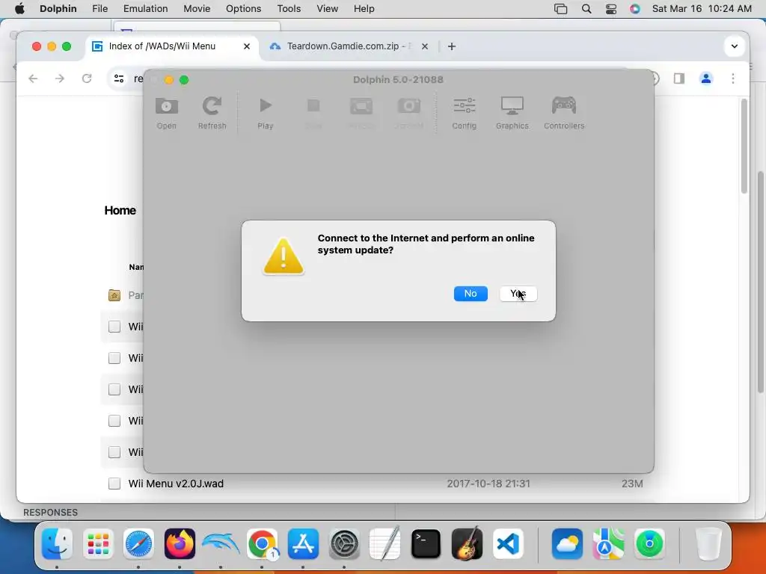Open the View menu
Image resolution: width=766 pixels, height=574 pixels.
(x=328, y=9)
